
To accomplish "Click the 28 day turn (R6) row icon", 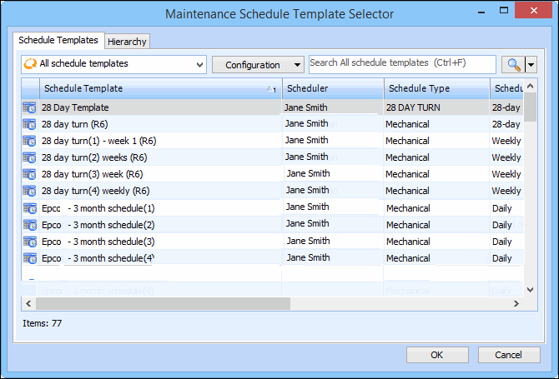I will 30,124.
